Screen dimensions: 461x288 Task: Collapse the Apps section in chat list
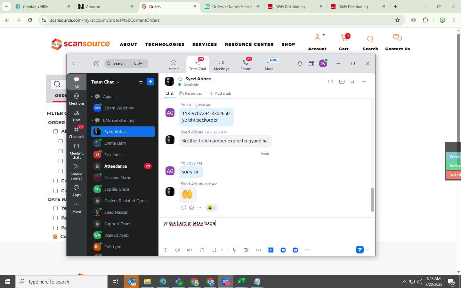pyautogui.click(x=92, y=97)
